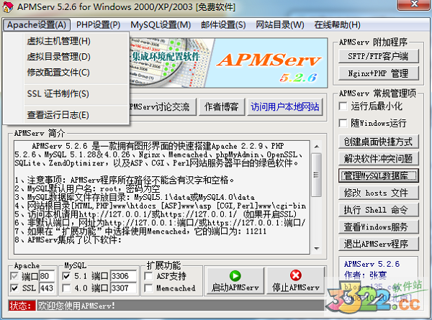Click the red stop icon on 停止APMServ
Image resolution: width=432 pixels, height=320 pixels.
click(296, 275)
